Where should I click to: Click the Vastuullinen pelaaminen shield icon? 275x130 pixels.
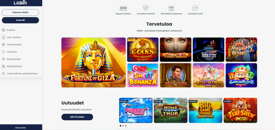(3, 74)
